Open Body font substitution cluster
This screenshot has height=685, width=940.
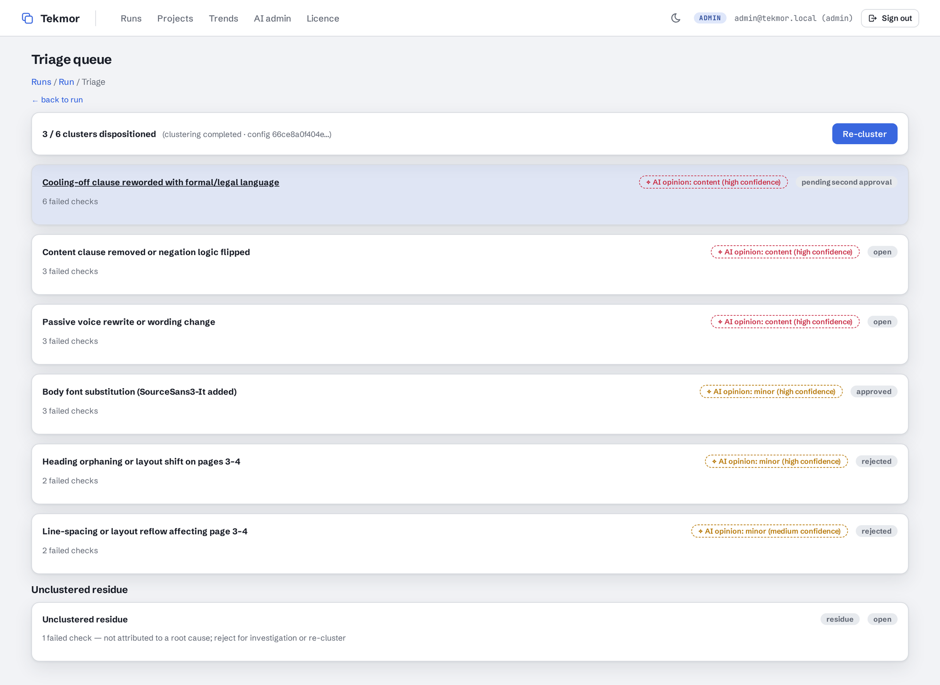[140, 392]
